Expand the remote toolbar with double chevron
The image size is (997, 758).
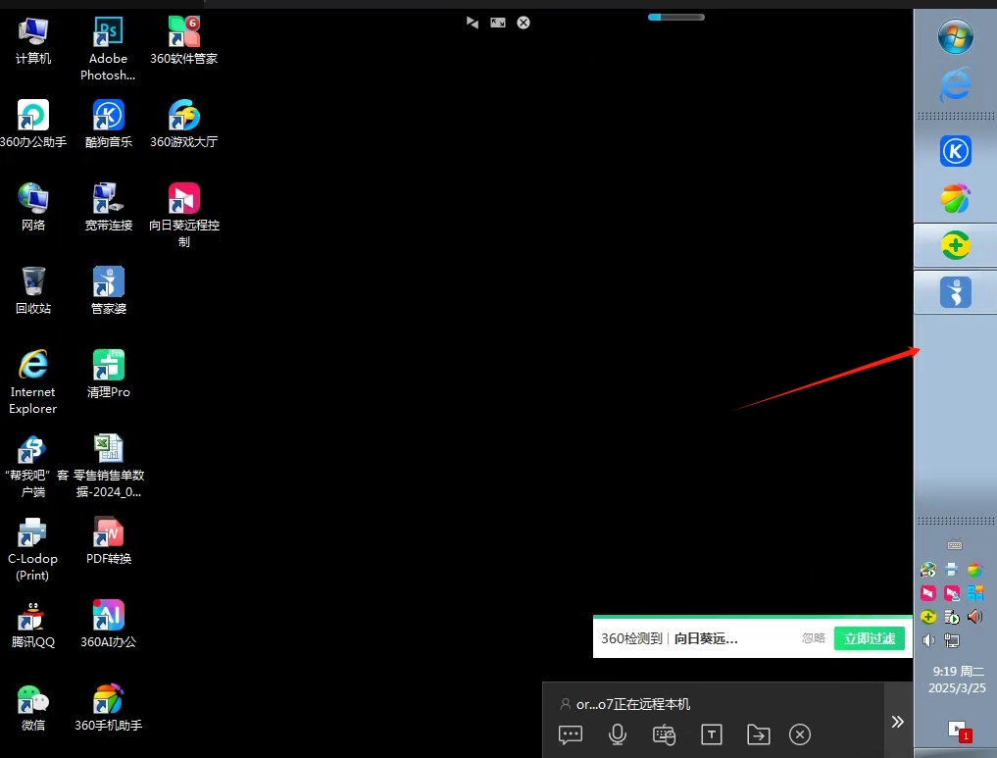click(898, 721)
